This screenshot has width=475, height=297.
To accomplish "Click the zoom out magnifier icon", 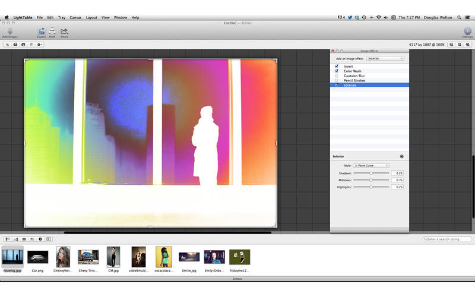I will [x=451, y=45].
